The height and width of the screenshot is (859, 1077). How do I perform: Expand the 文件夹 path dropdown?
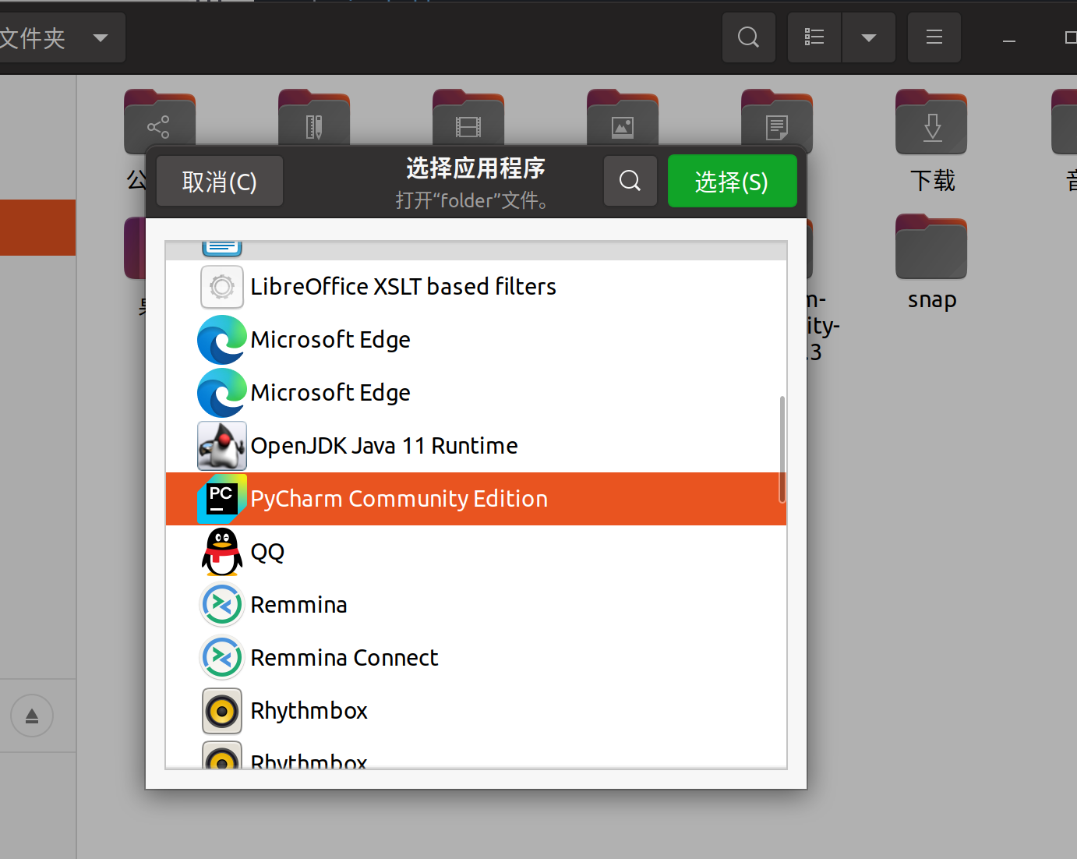101,37
